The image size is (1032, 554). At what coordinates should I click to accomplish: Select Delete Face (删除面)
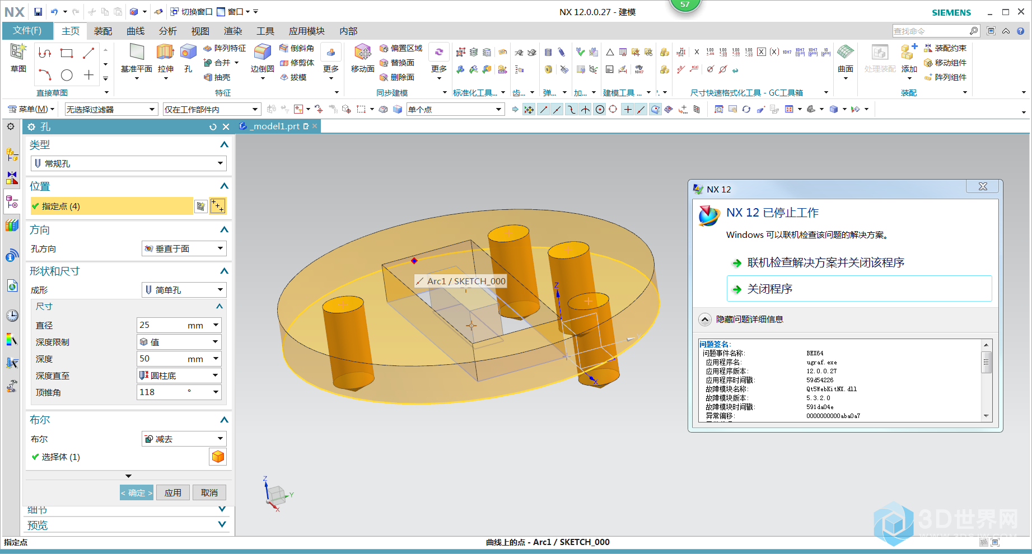(x=397, y=77)
